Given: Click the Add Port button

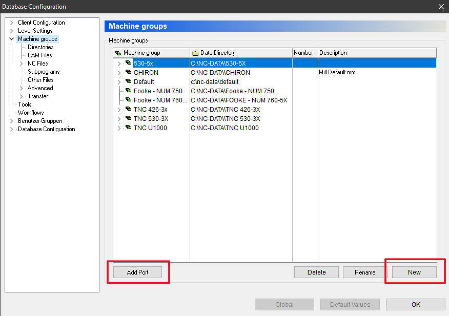Looking at the screenshot, I should click(137, 272).
